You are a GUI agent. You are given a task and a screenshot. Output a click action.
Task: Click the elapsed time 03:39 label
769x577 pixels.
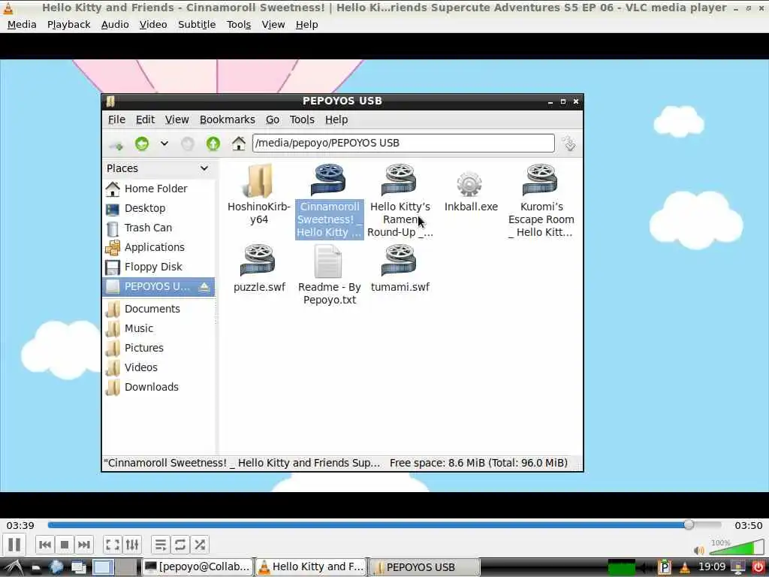(20, 525)
